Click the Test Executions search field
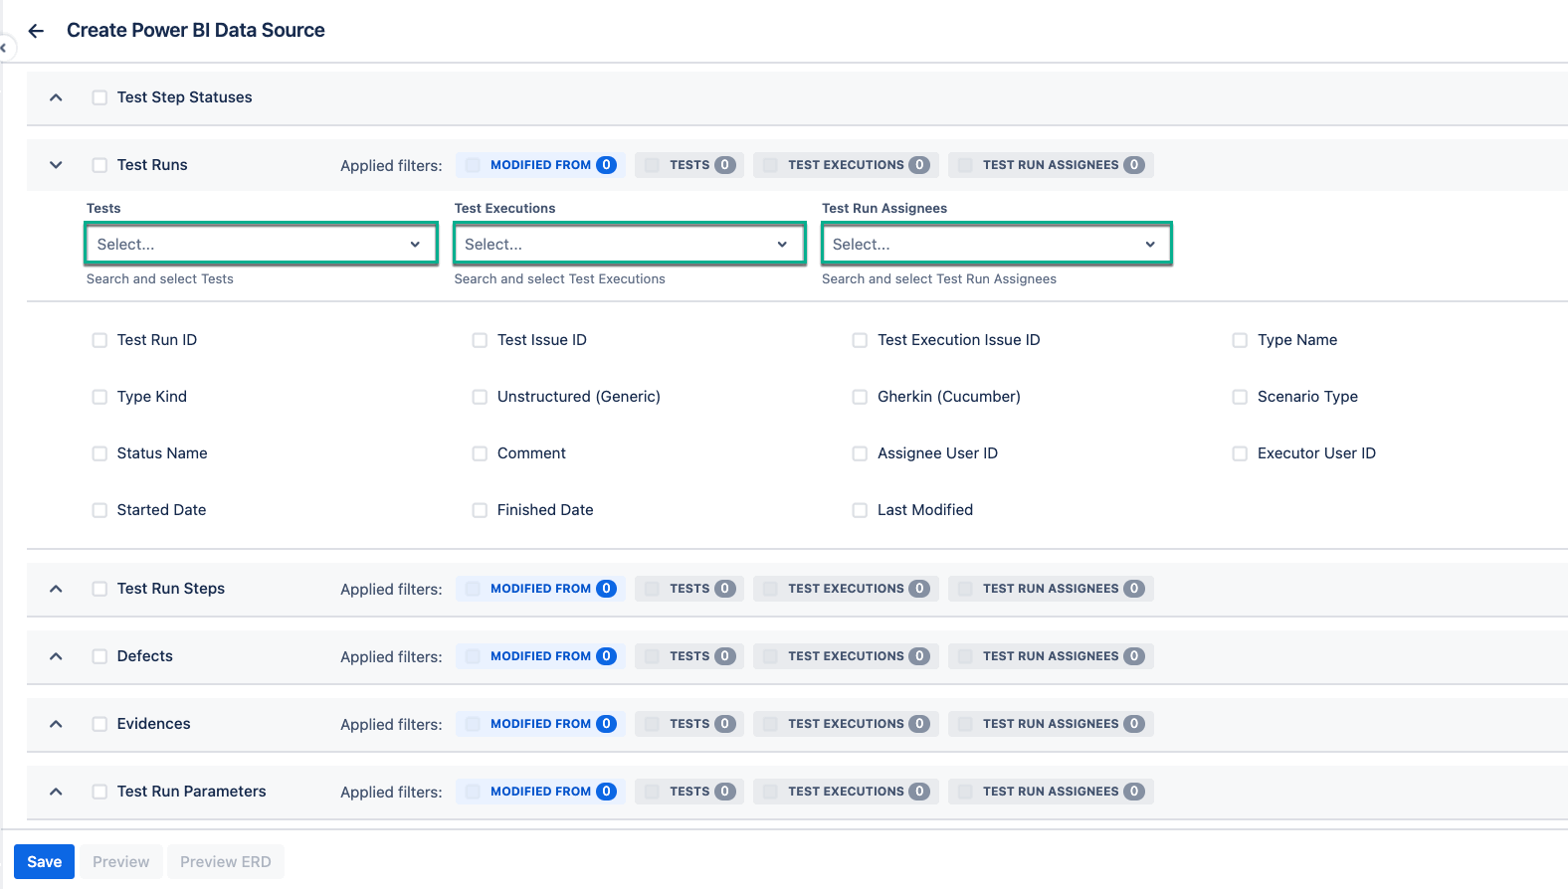 (x=629, y=245)
